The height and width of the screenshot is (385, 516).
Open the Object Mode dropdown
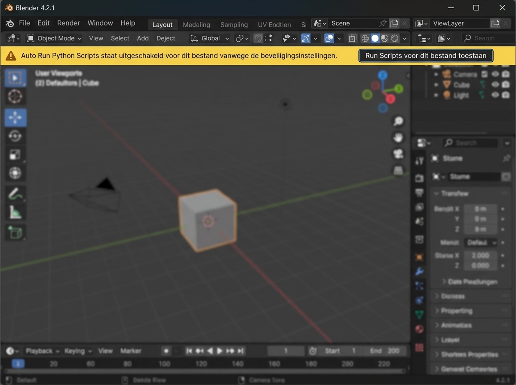[54, 38]
